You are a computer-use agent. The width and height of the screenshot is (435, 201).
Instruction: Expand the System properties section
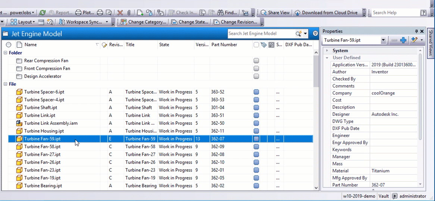click(327, 51)
